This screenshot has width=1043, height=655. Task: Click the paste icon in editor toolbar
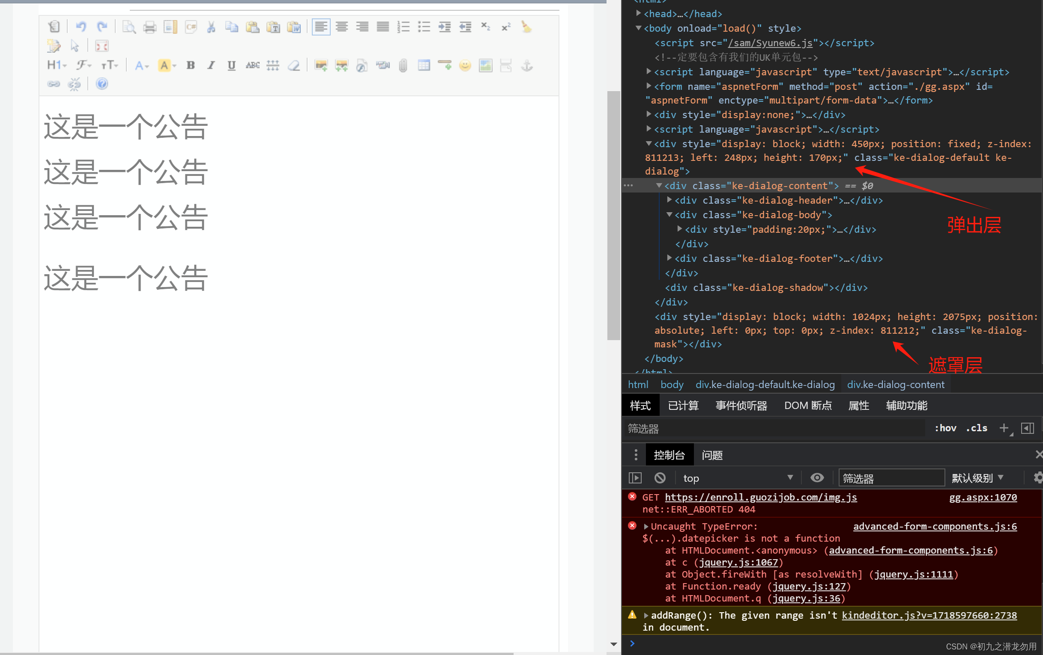click(253, 27)
